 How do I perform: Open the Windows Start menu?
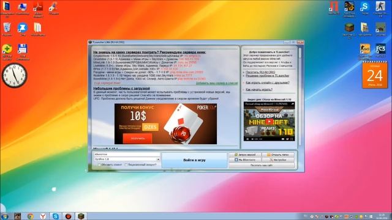(x=4, y=216)
